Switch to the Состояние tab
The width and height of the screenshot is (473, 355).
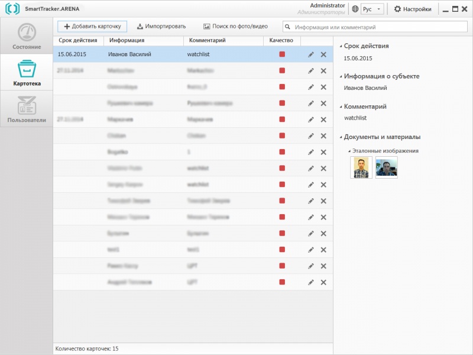(x=27, y=36)
